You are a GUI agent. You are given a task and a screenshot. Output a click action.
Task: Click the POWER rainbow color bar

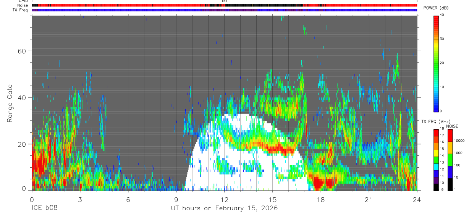point(436,63)
